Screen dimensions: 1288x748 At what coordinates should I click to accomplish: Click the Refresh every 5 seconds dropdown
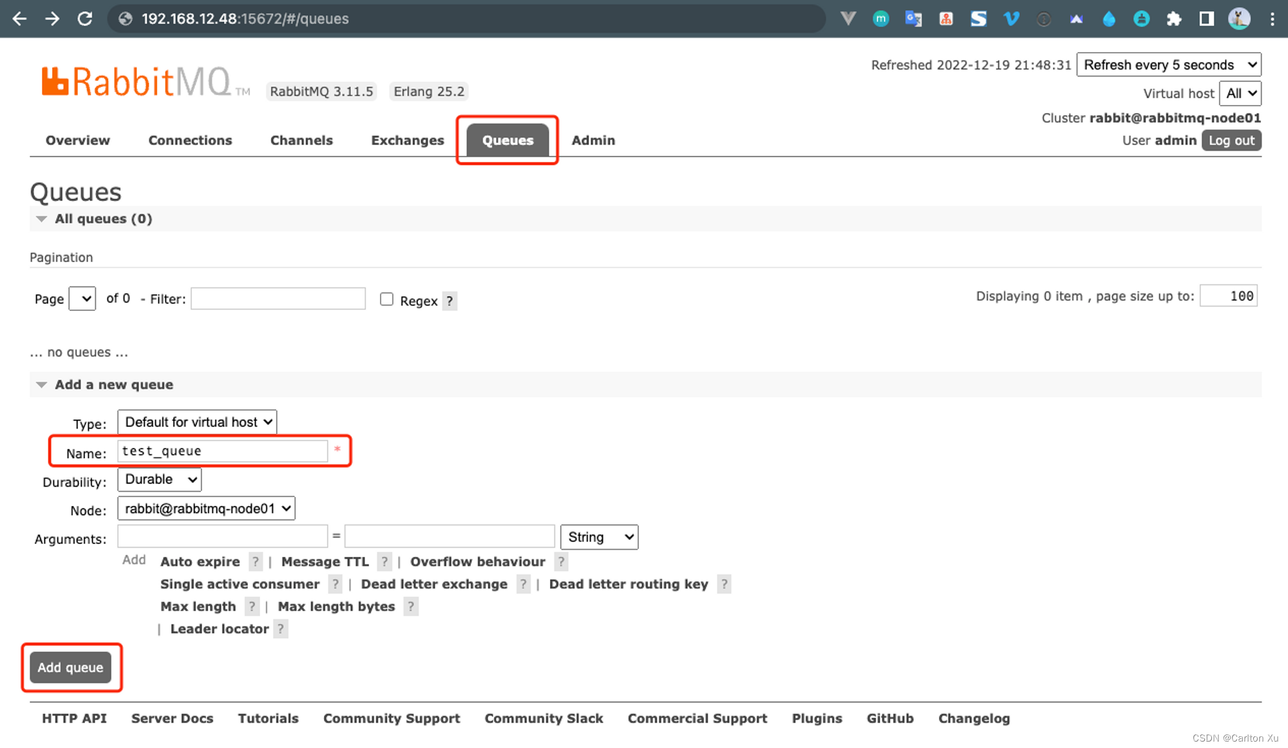pos(1168,64)
